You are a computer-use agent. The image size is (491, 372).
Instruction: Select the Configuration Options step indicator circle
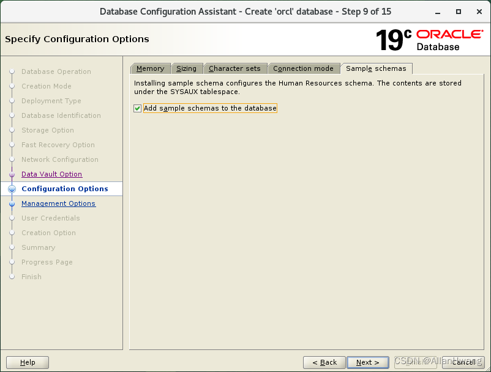click(x=12, y=189)
